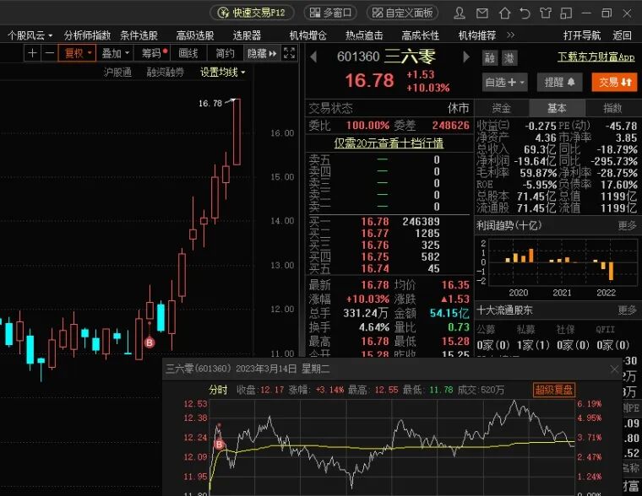The image size is (642, 496).
Task: Open 自定义面板 custom panel
Action: point(402,13)
